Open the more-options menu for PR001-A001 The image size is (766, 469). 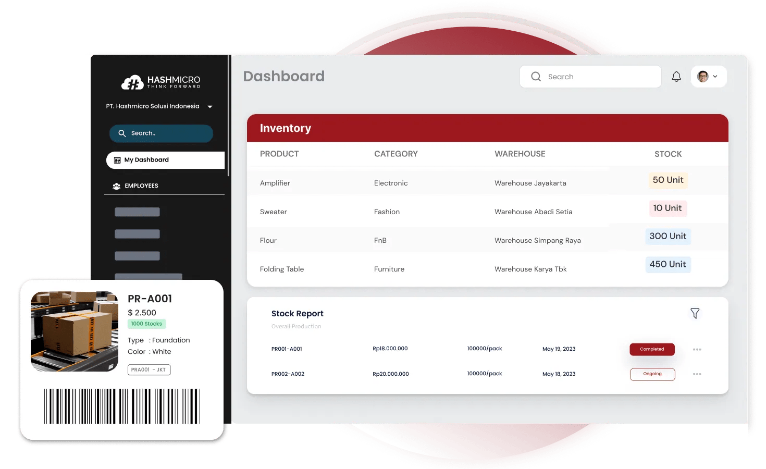[697, 349]
